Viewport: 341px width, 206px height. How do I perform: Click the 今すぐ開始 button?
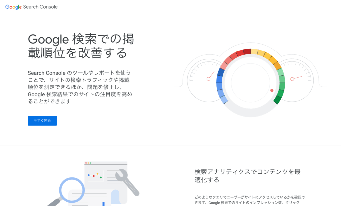click(x=42, y=121)
